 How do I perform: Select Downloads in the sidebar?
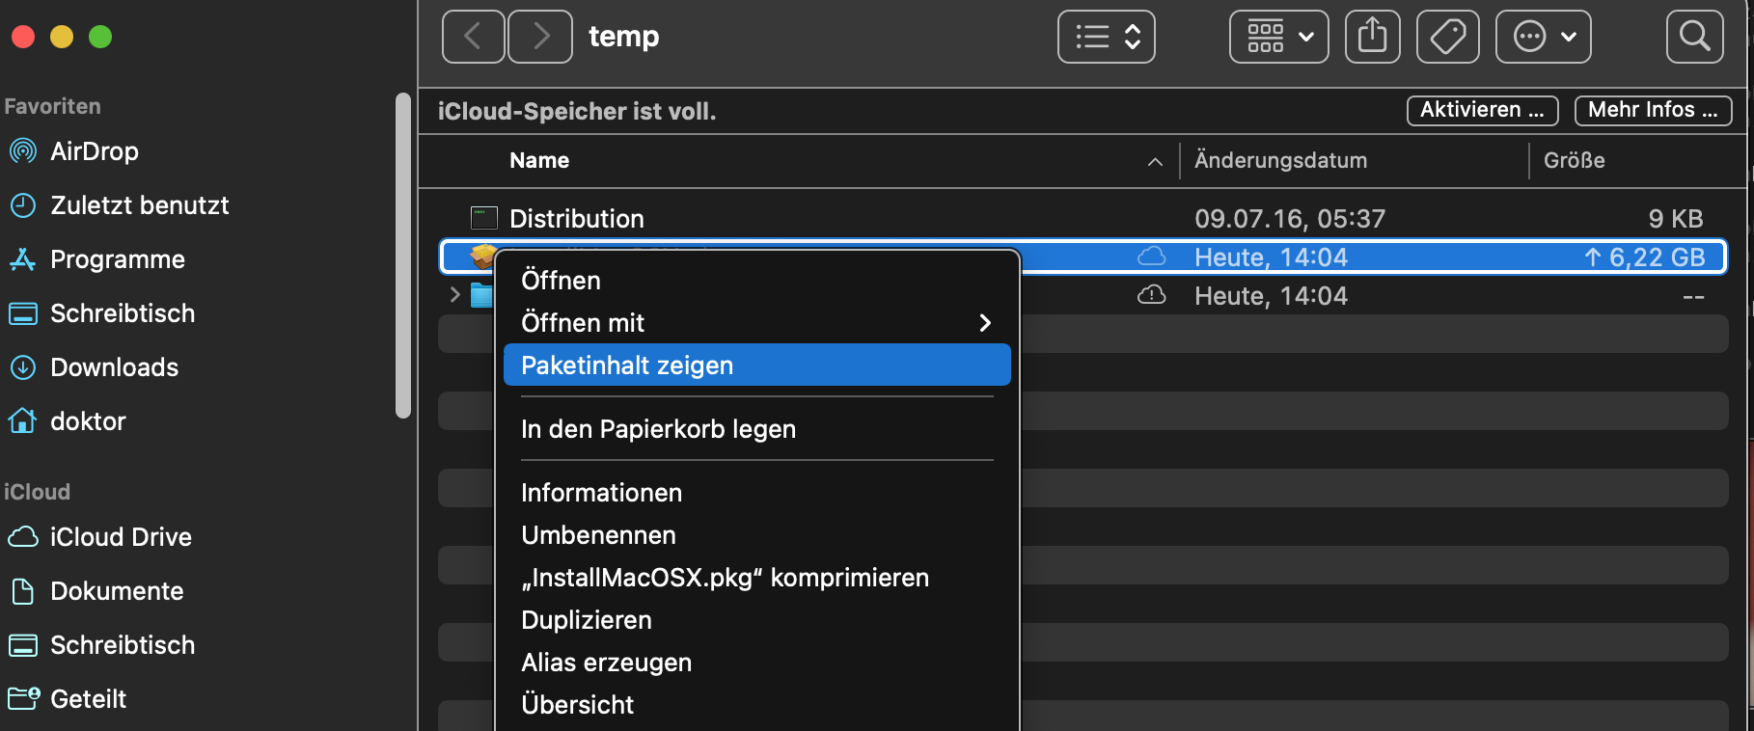tap(114, 367)
